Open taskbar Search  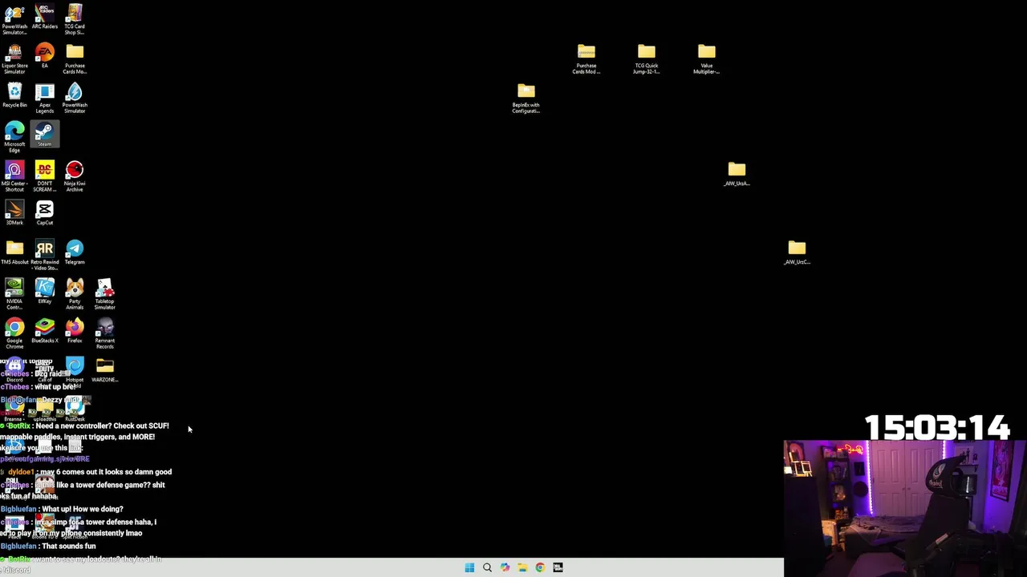[x=487, y=567]
